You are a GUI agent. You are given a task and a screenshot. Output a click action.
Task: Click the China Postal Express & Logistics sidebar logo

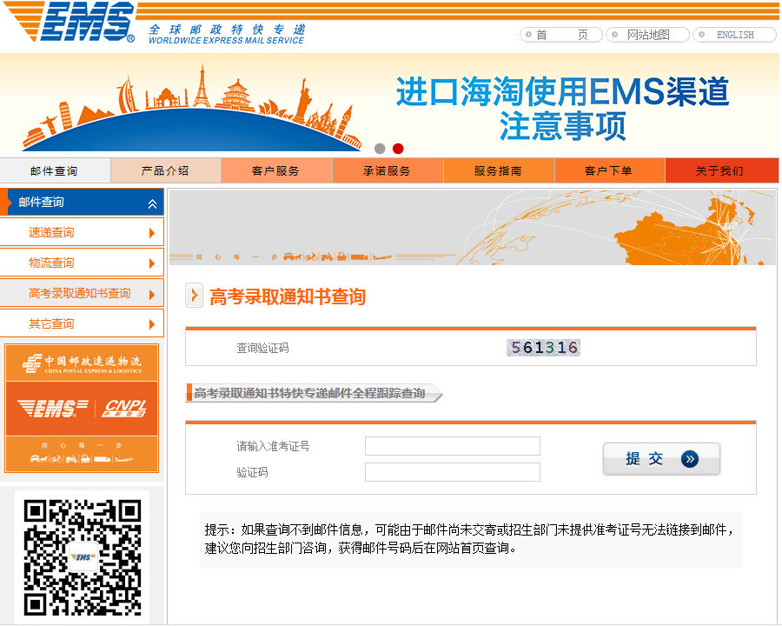tap(83, 361)
